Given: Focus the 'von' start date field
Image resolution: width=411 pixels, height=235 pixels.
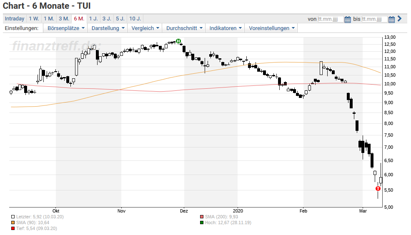Looking at the screenshot, I should click(x=331, y=19).
